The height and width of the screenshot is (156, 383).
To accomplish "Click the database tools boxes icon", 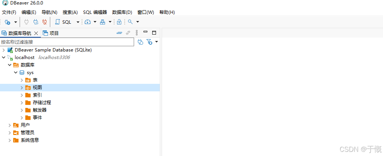I will [103, 22].
